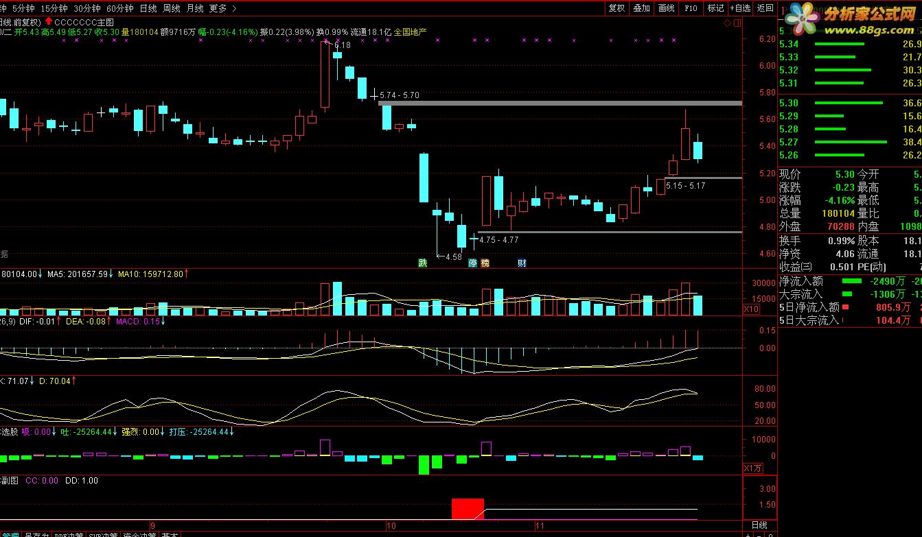922x537 pixels.
Task: Activate the 画线 drawing tool
Action: [666, 8]
